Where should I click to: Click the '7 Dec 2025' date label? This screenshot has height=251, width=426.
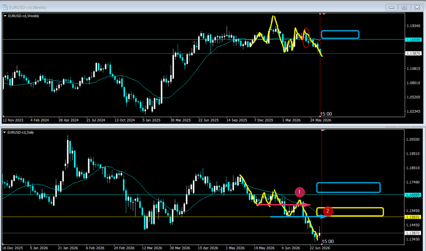click(263, 120)
